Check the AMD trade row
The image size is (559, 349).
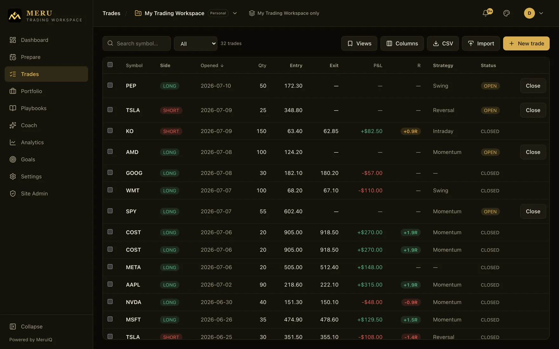point(110,152)
